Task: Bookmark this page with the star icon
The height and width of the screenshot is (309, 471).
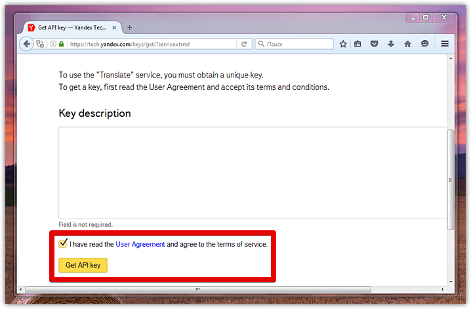Action: click(x=343, y=44)
